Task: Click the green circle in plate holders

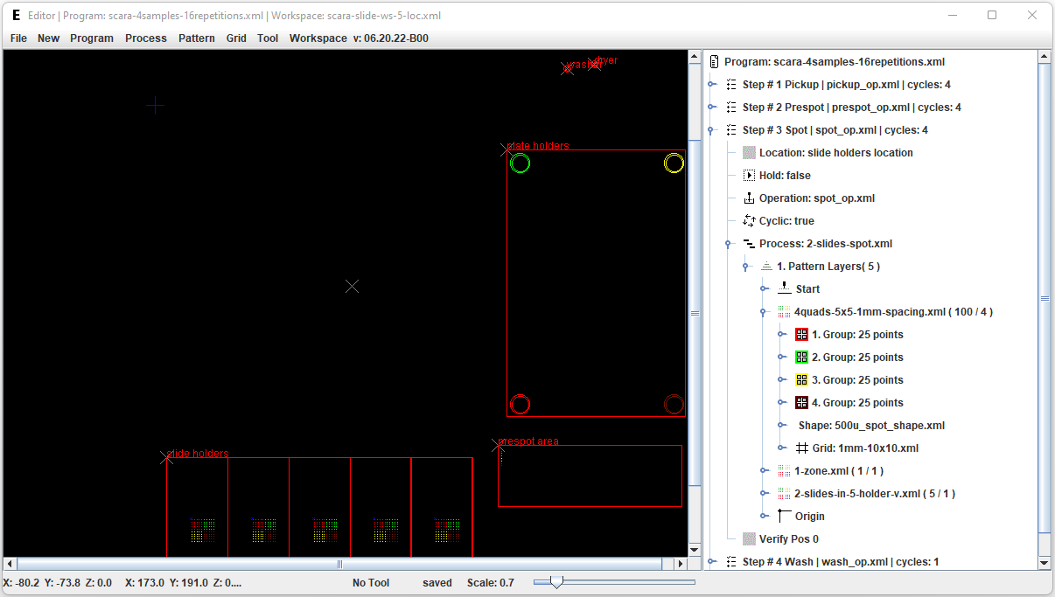Action: (x=521, y=163)
